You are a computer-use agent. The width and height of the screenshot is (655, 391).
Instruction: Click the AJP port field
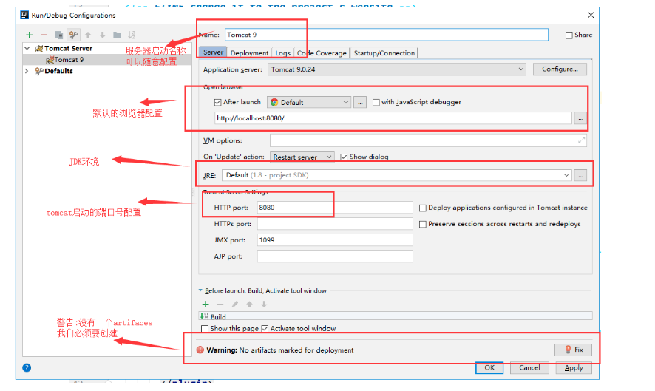click(x=335, y=256)
